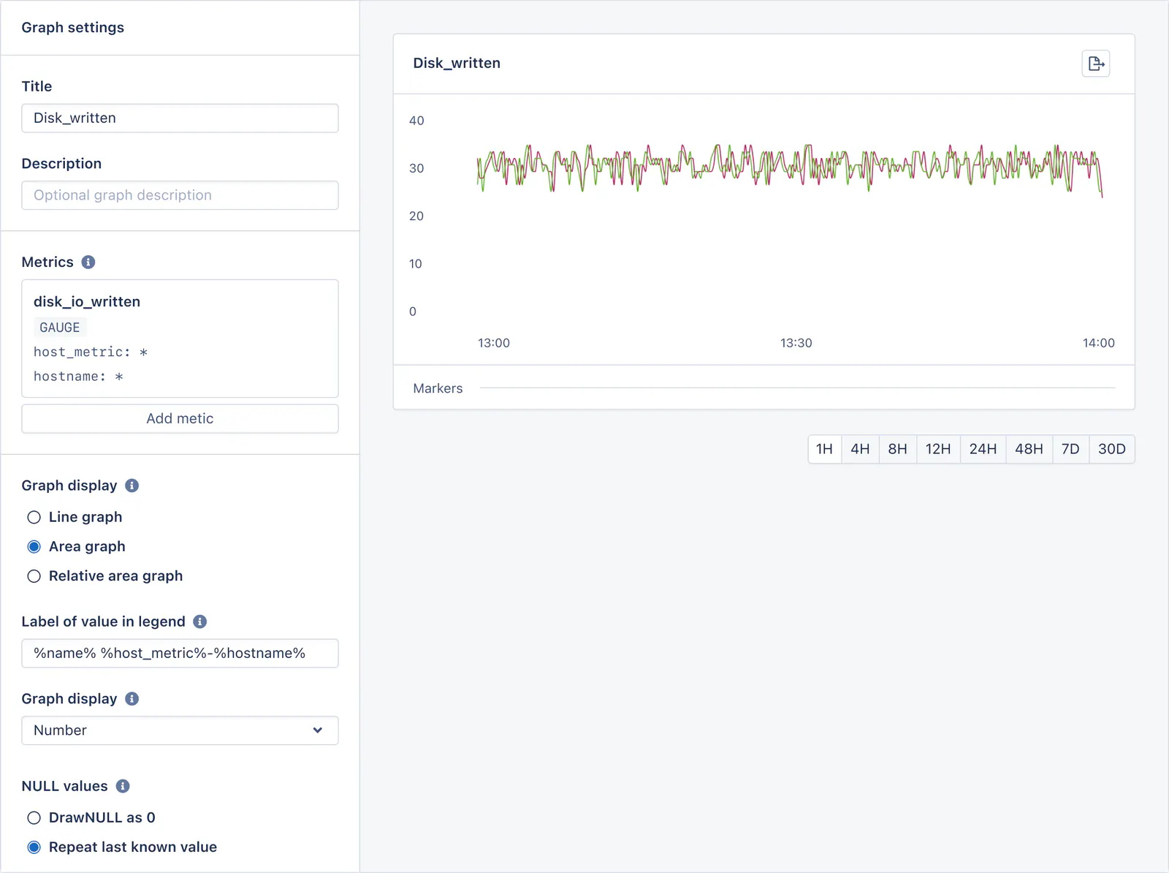Switch time range to 24H
The width and height of the screenshot is (1169, 873).
(x=983, y=449)
